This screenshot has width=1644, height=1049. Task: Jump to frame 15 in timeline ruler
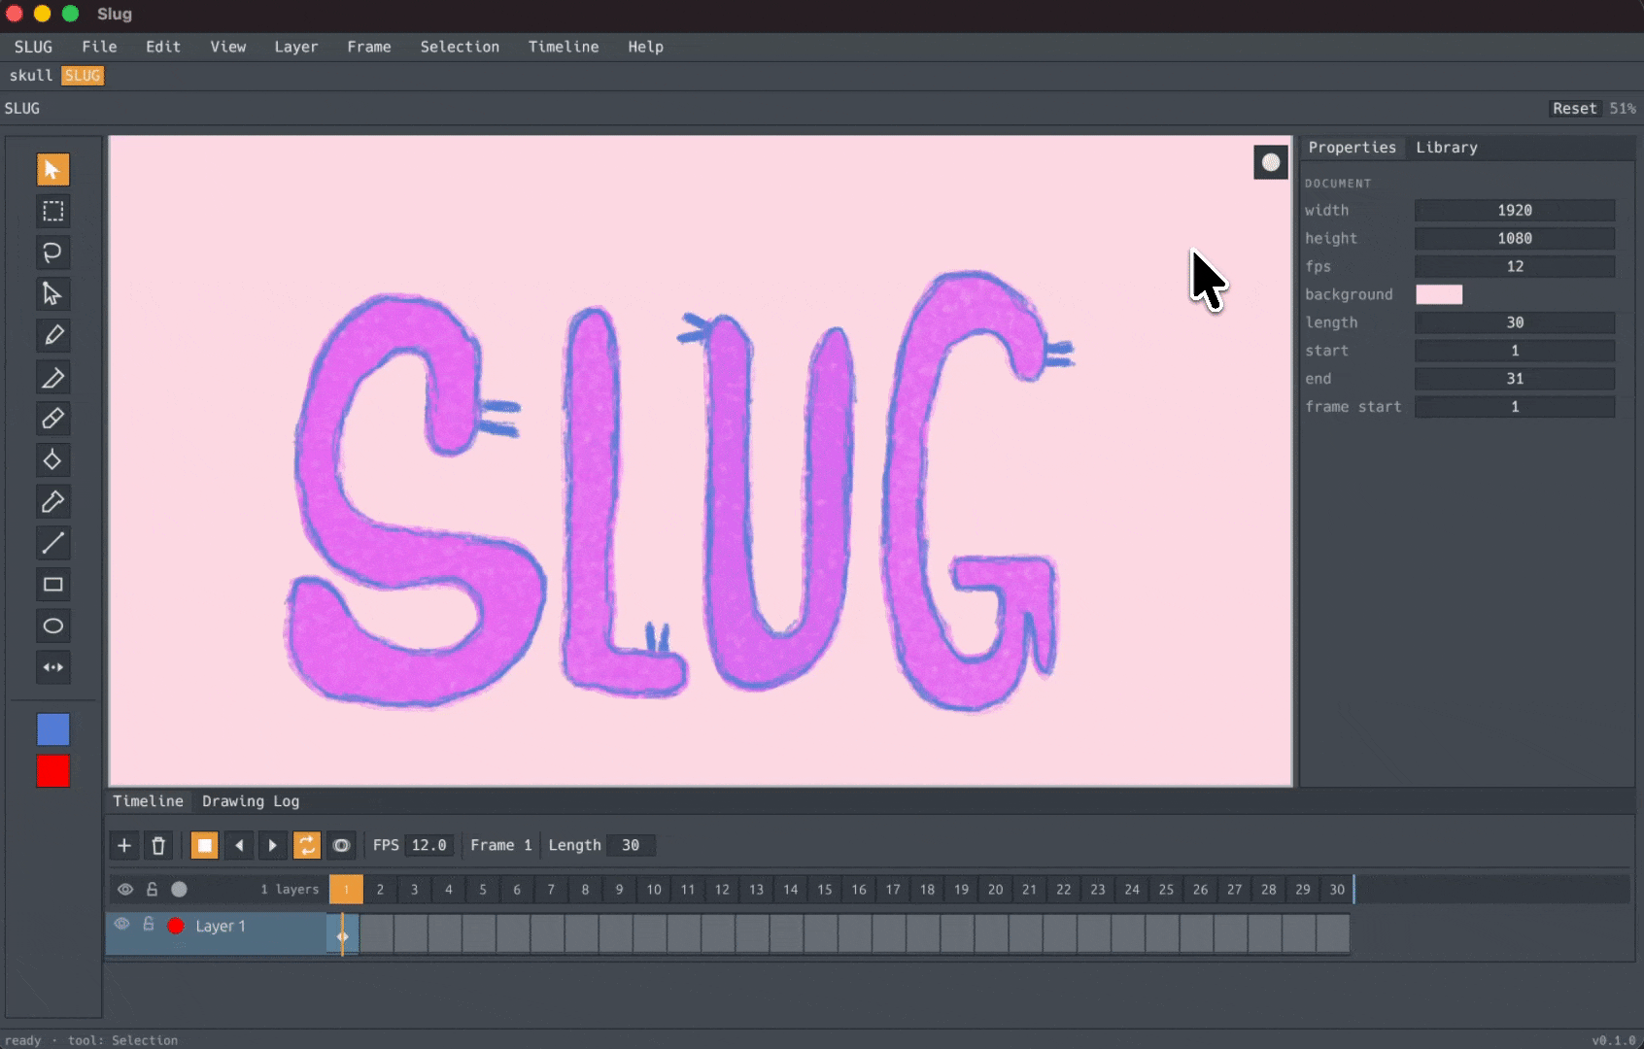tap(824, 890)
